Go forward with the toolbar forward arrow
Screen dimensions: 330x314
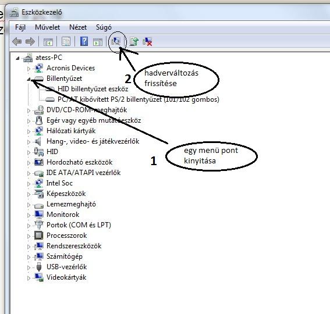coord(30,41)
